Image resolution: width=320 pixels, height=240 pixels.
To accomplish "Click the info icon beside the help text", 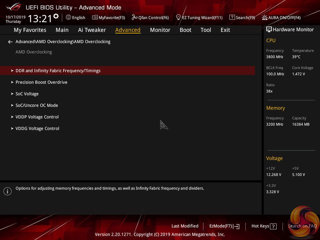I will (7, 191).
